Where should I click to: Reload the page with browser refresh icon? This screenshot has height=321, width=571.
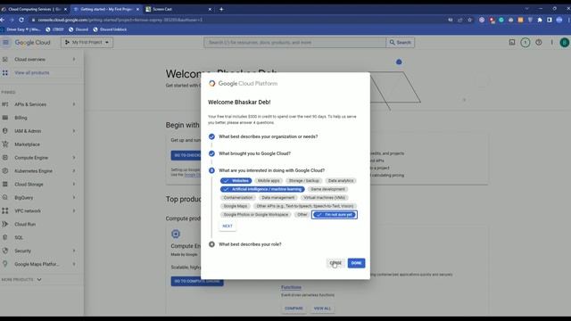pos(21,20)
